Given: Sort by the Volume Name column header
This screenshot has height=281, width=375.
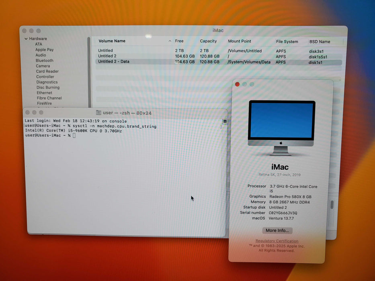Looking at the screenshot, I should [112, 41].
